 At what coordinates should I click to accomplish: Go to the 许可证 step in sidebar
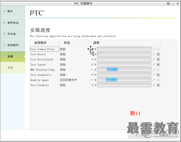click(x=13, y=34)
